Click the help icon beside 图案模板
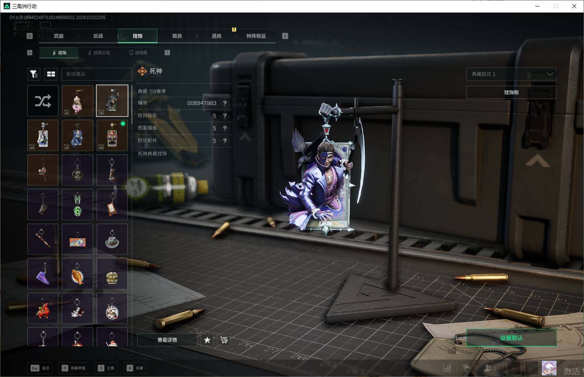The image size is (584, 377). [225, 128]
